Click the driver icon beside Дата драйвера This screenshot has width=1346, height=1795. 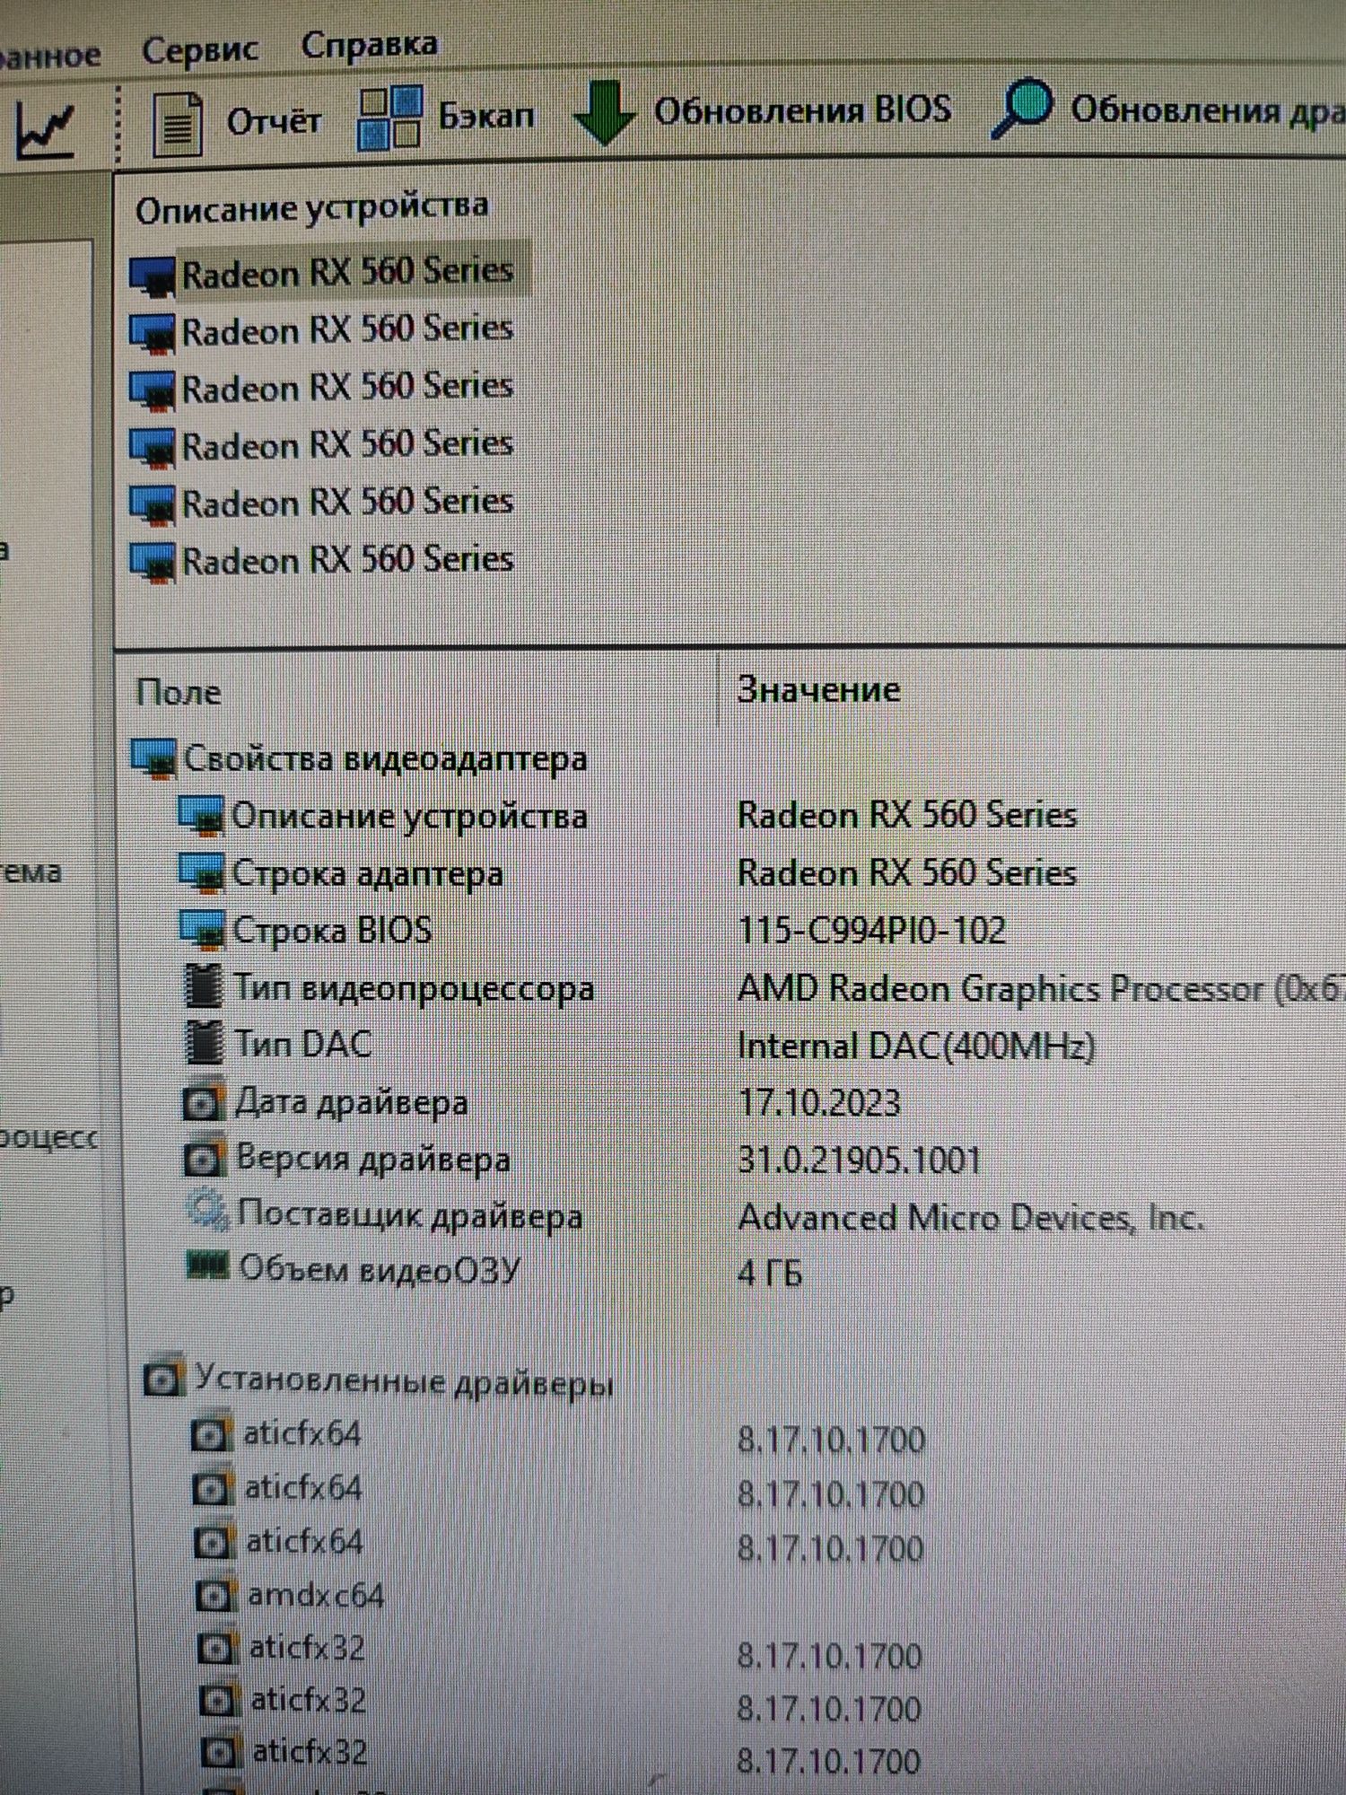coord(204,1101)
